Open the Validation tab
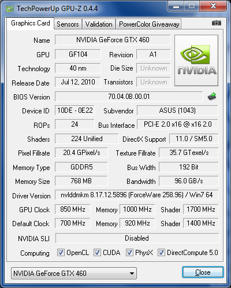Image resolution: width=231 pixels, height=288 pixels. pyautogui.click(x=99, y=24)
